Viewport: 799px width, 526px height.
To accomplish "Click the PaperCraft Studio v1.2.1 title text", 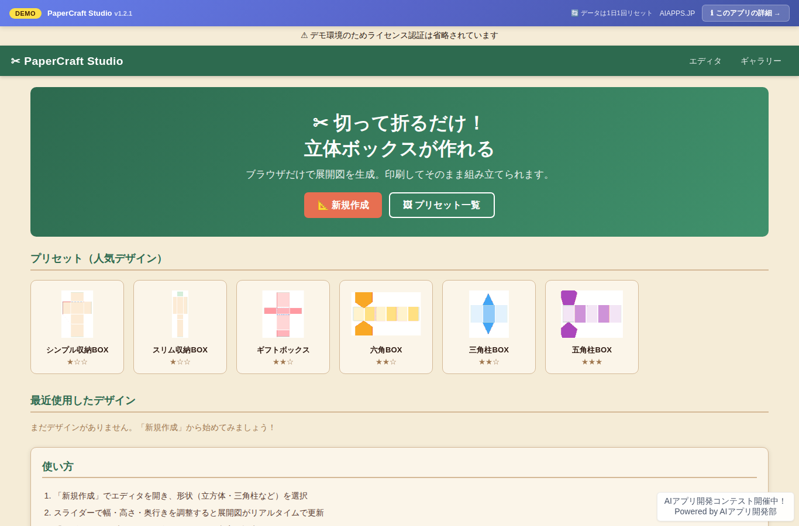I will (89, 13).
